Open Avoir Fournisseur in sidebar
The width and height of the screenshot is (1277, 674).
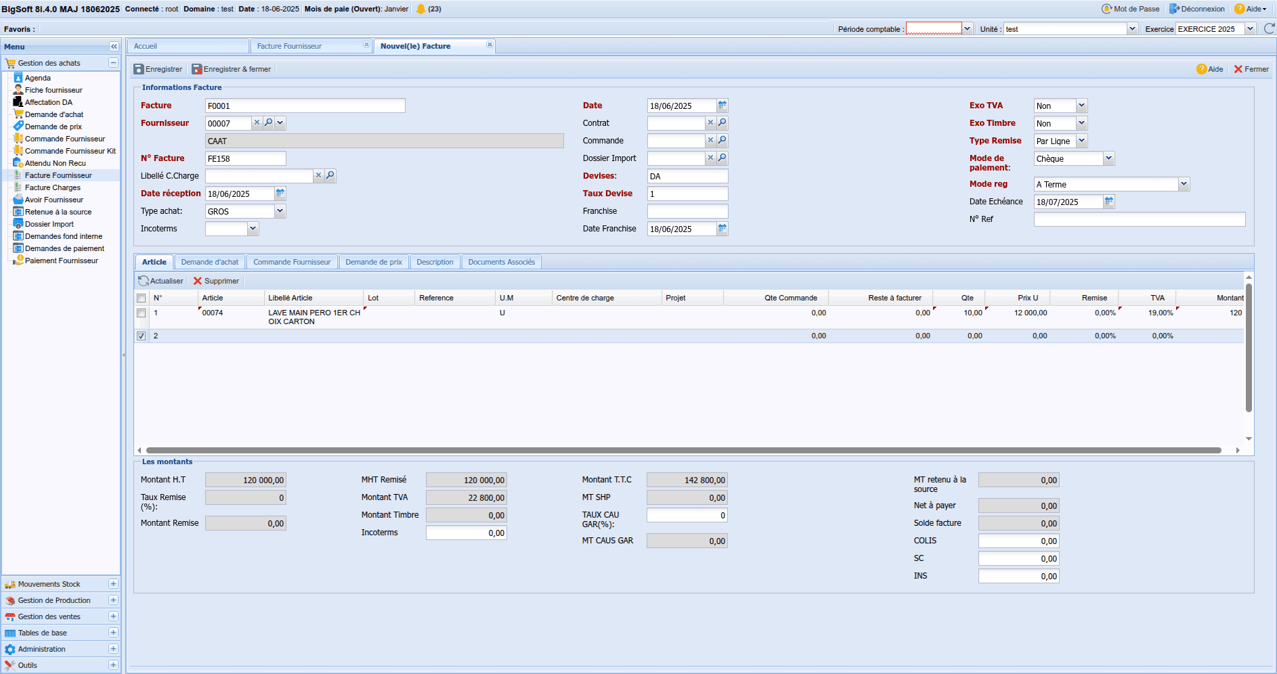pos(54,200)
